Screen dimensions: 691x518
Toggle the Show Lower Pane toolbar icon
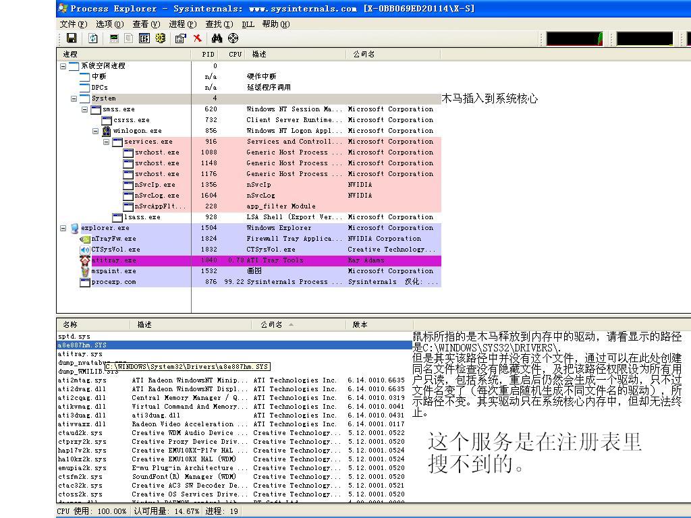click(x=144, y=38)
